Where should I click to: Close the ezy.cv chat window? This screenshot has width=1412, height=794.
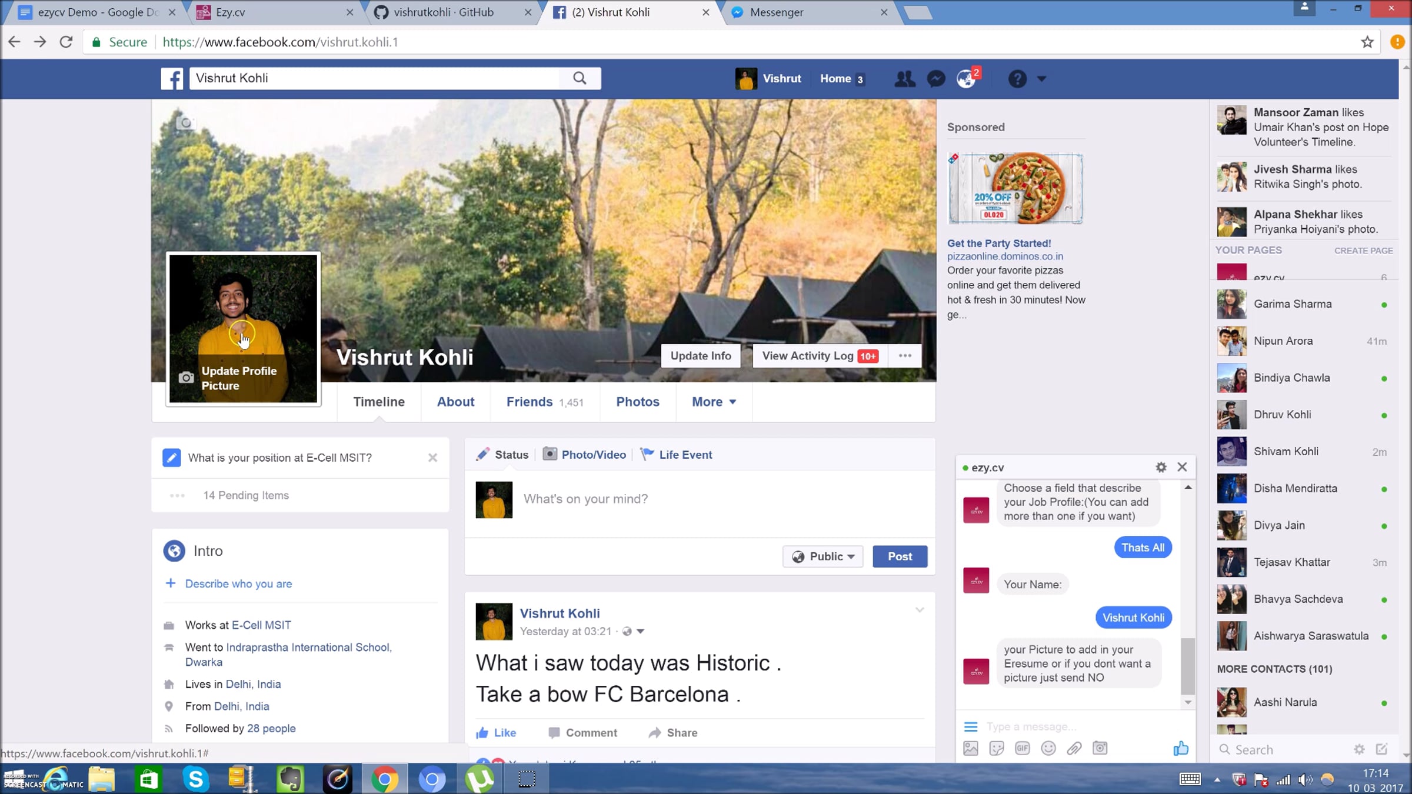pos(1183,467)
